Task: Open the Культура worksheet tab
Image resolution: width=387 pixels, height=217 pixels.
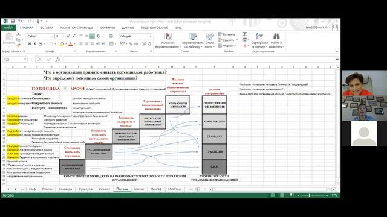Action: pyautogui.click(x=85, y=189)
